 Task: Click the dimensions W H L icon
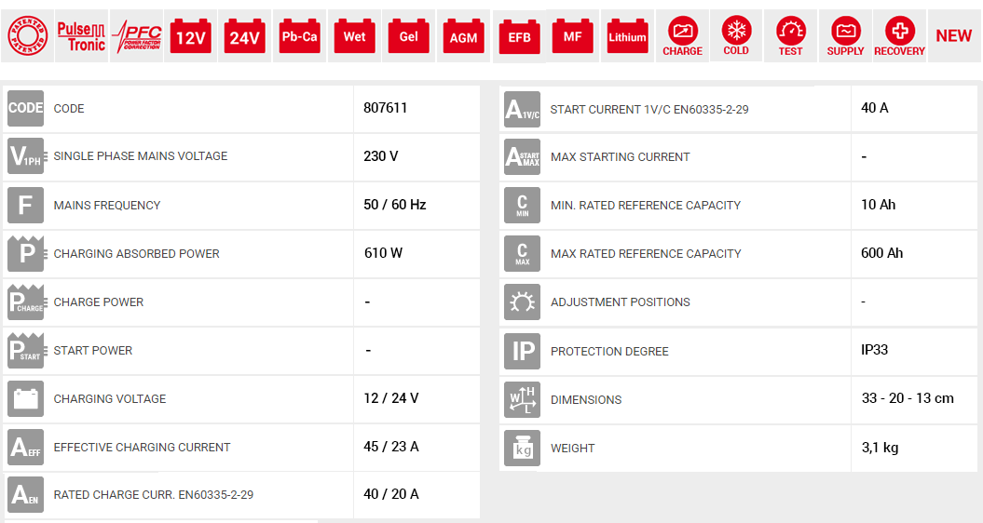tap(522, 399)
